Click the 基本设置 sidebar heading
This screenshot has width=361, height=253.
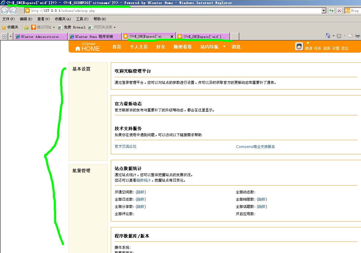[81, 69]
